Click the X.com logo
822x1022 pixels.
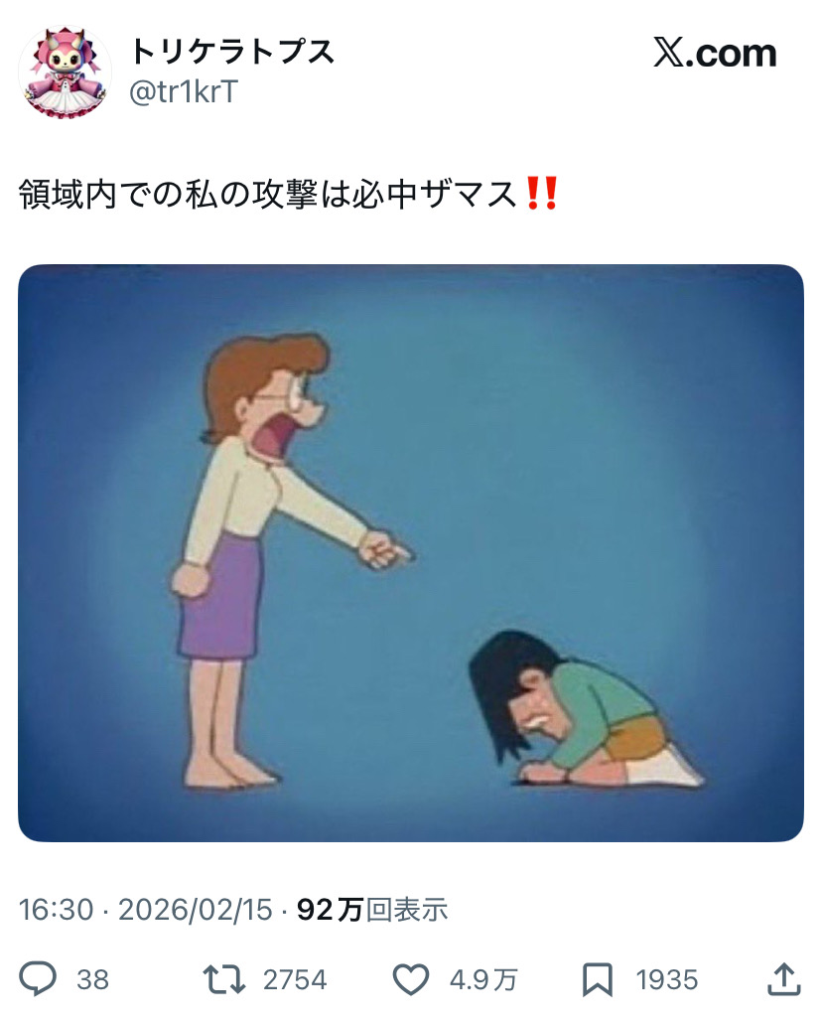point(715,53)
